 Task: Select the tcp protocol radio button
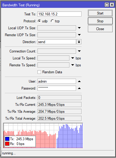pos(52,21)
